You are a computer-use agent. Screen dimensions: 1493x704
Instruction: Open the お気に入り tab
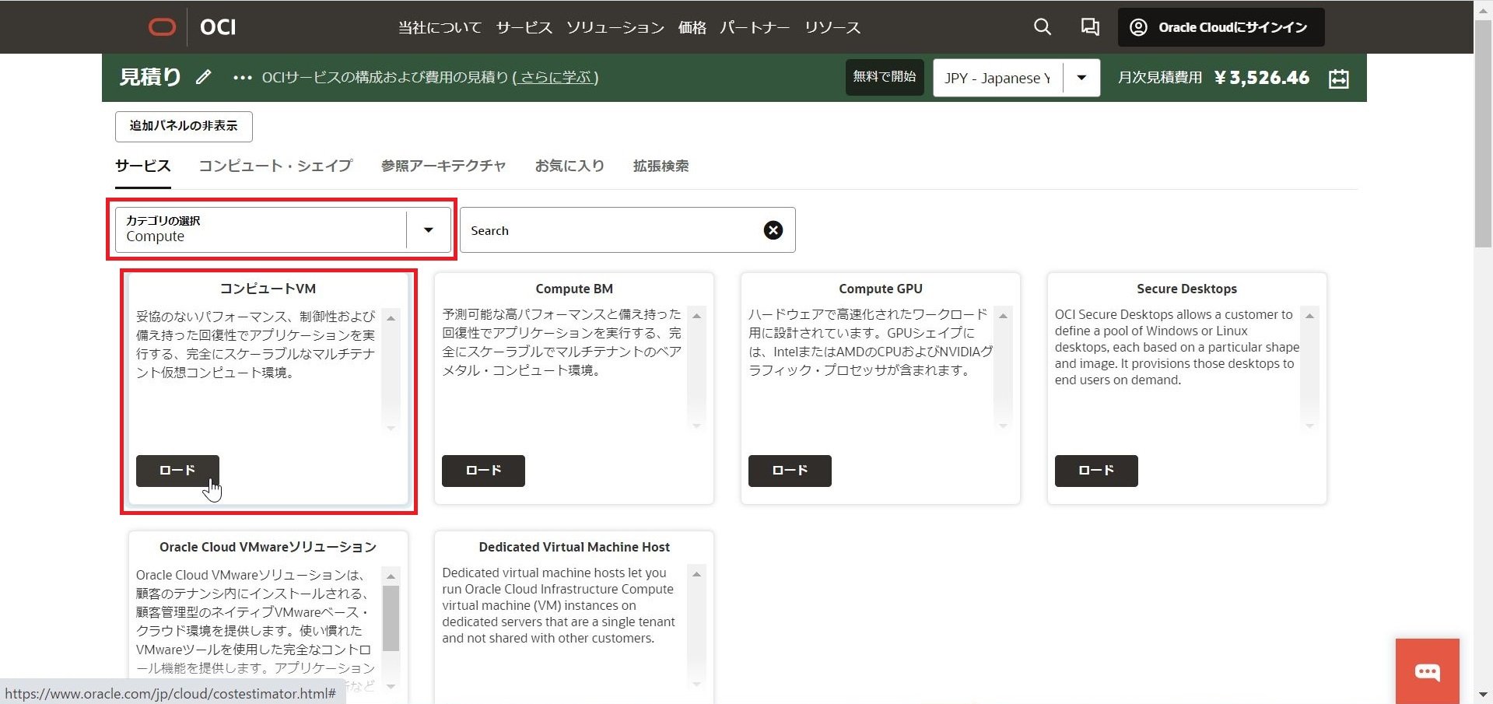click(x=569, y=166)
